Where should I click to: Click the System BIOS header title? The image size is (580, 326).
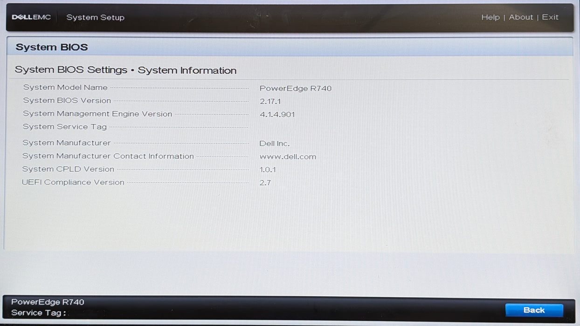pos(52,48)
